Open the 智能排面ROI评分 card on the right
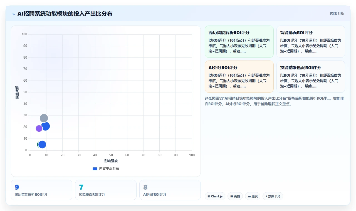356x211 pixels. (x=311, y=42)
